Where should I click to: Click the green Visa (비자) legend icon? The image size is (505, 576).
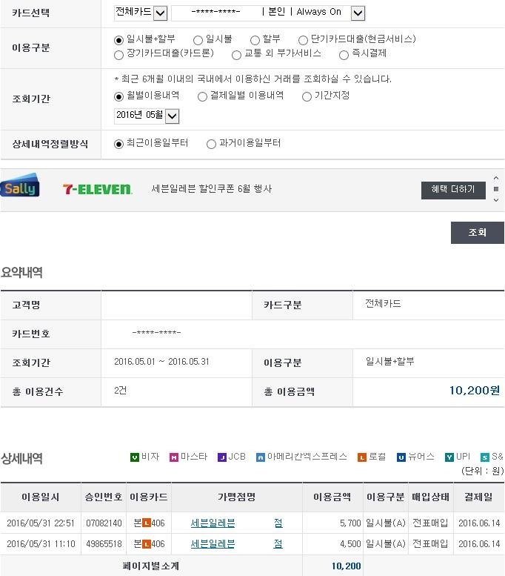tap(135, 457)
